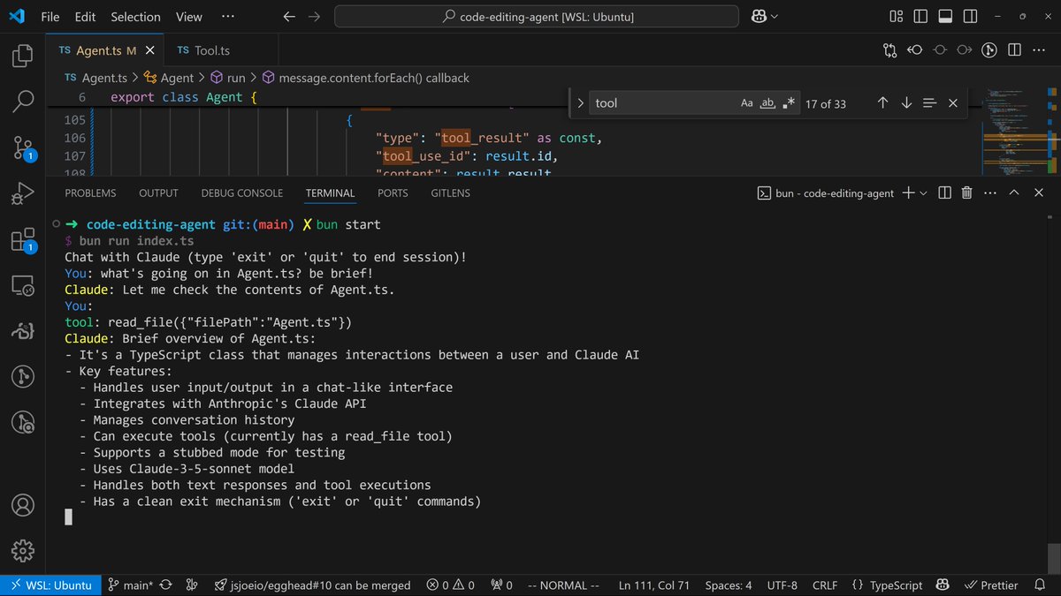Open changes with previous revision

coord(915,50)
